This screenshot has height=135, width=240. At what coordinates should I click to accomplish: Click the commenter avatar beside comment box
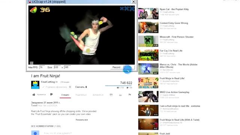pyautogui.click(x=35, y=133)
